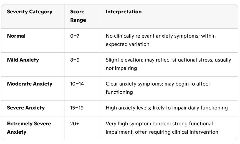The height and width of the screenshot is (144, 240).
Task: Select the Severe Anxiety category cell
Action: [26, 108]
